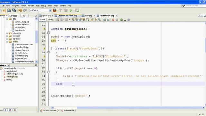Click the Clean and Build icon
This screenshot has width=206, height=116.
tap(66, 10)
